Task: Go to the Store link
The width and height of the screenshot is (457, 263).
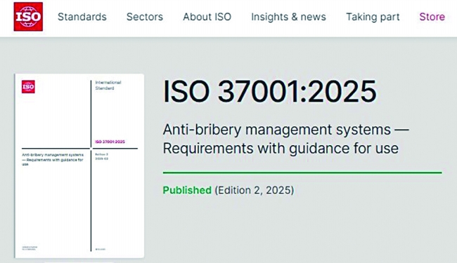Action: point(432,17)
